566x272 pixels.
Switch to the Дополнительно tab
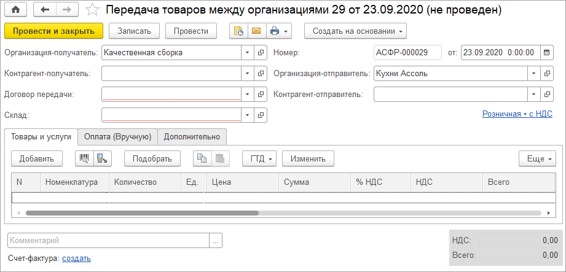[192, 136]
